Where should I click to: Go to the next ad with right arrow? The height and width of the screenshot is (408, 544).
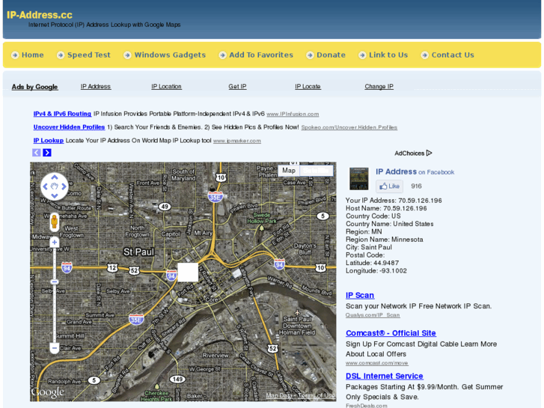click(x=47, y=153)
